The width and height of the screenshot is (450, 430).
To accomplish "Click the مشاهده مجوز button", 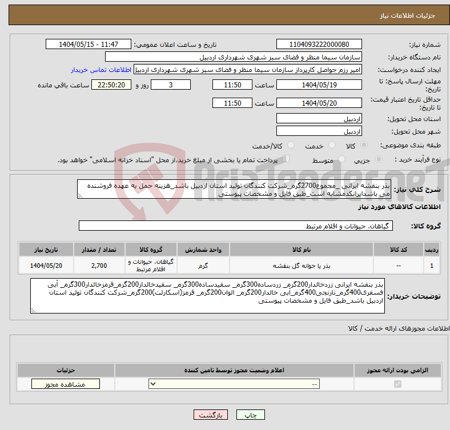I will pos(66,384).
